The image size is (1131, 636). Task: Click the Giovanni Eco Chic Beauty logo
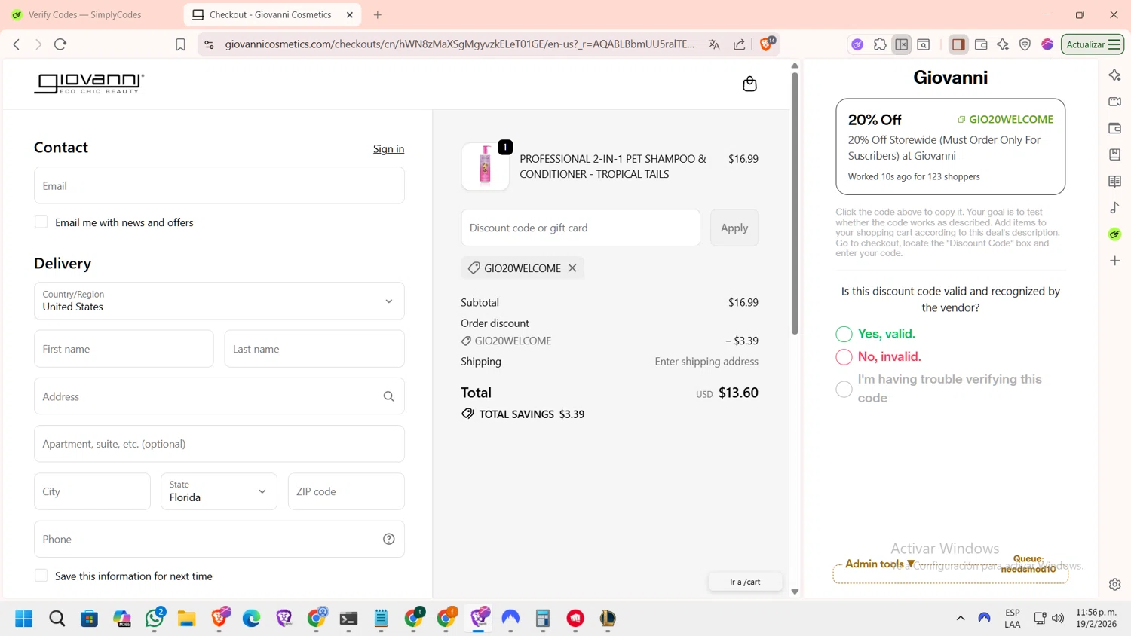tap(89, 83)
